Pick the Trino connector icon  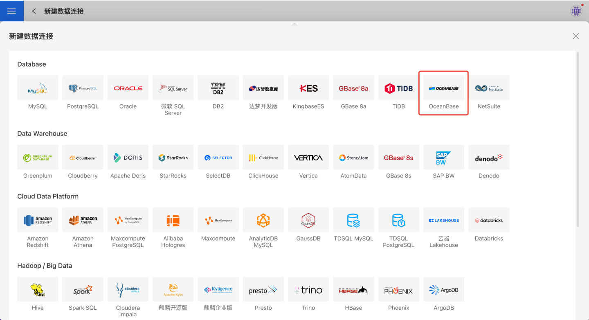[308, 290]
